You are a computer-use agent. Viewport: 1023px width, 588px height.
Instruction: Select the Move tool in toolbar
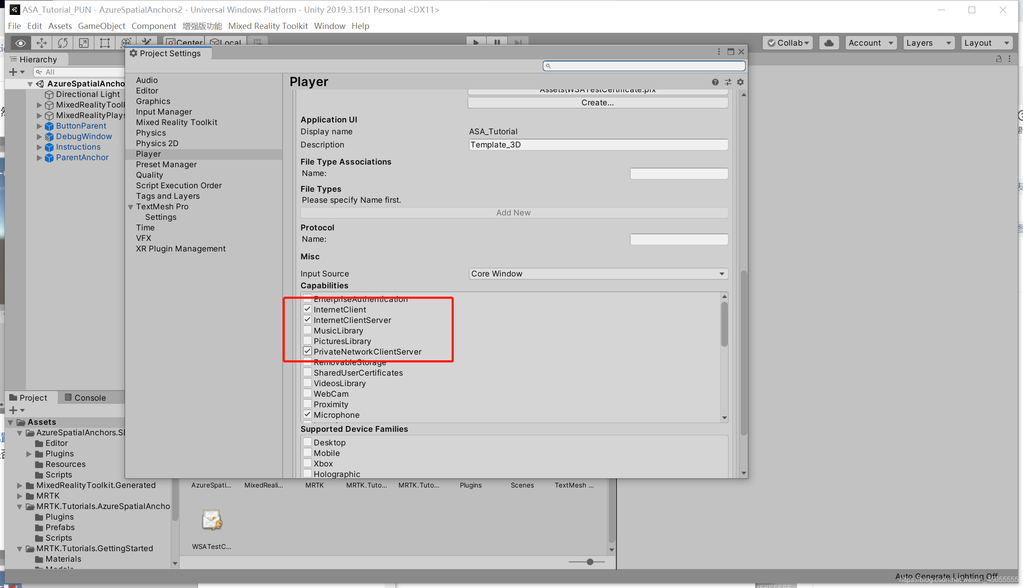42,43
